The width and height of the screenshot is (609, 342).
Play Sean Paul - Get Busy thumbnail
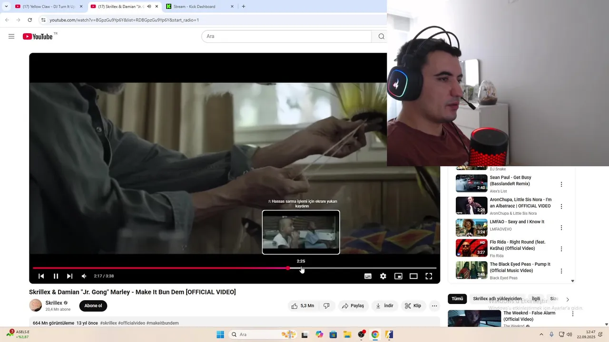(x=471, y=183)
